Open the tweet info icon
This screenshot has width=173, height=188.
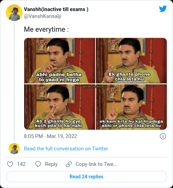pyautogui.click(x=163, y=136)
